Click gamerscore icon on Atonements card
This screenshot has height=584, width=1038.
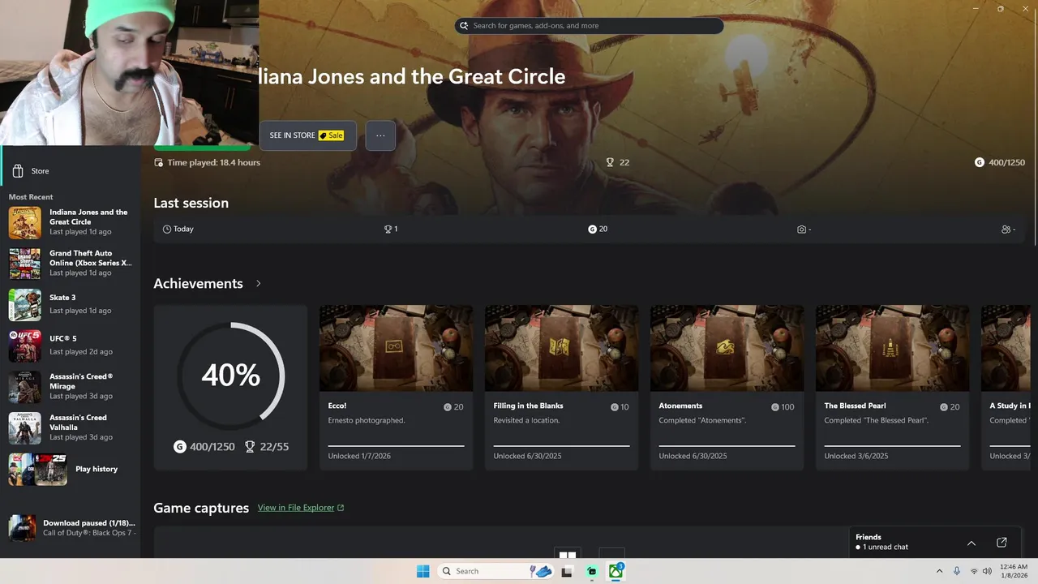[x=774, y=407]
